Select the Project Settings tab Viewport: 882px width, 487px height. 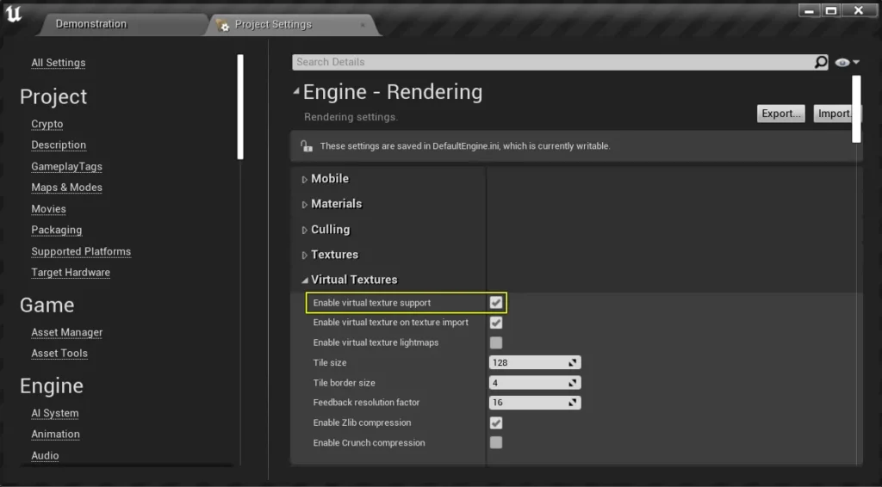[273, 25]
